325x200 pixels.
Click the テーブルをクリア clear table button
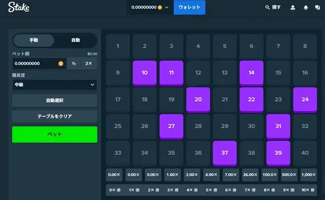tap(55, 116)
